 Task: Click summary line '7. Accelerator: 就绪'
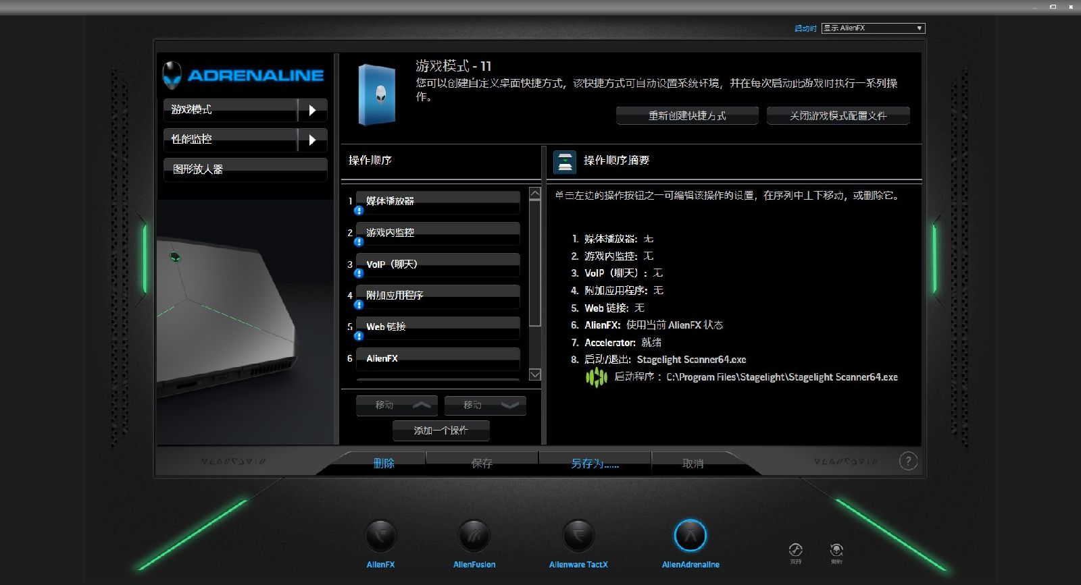[616, 343]
